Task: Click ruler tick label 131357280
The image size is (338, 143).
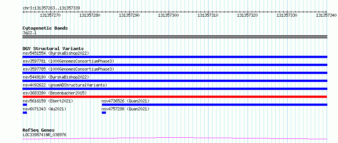Action: click(x=90, y=15)
